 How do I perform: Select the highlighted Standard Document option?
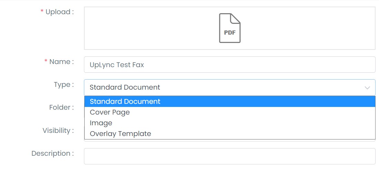[230, 101]
